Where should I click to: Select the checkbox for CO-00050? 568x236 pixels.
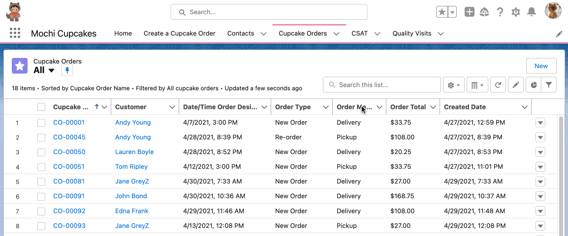pos(41,152)
